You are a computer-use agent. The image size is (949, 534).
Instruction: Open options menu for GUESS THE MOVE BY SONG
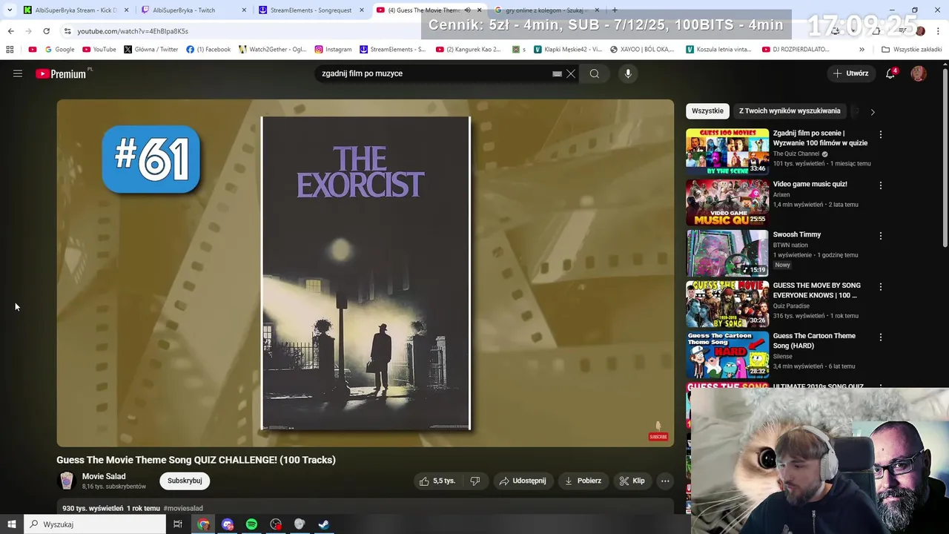pyautogui.click(x=881, y=286)
